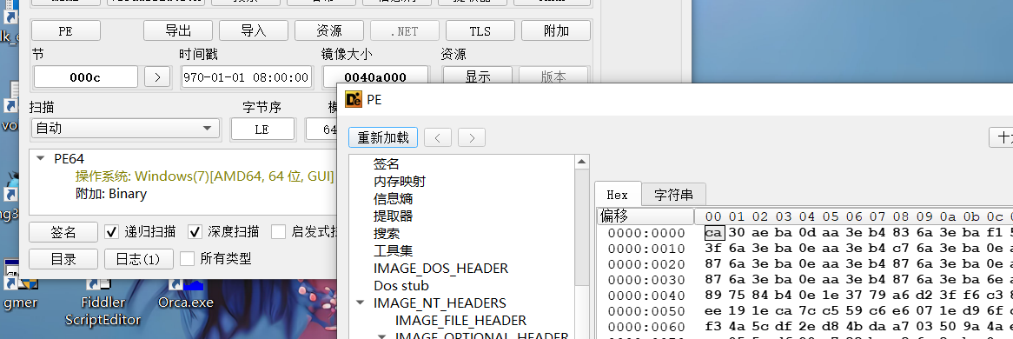Click the 偏移 offset column header
The width and height of the screenshot is (1013, 339).
tap(646, 216)
